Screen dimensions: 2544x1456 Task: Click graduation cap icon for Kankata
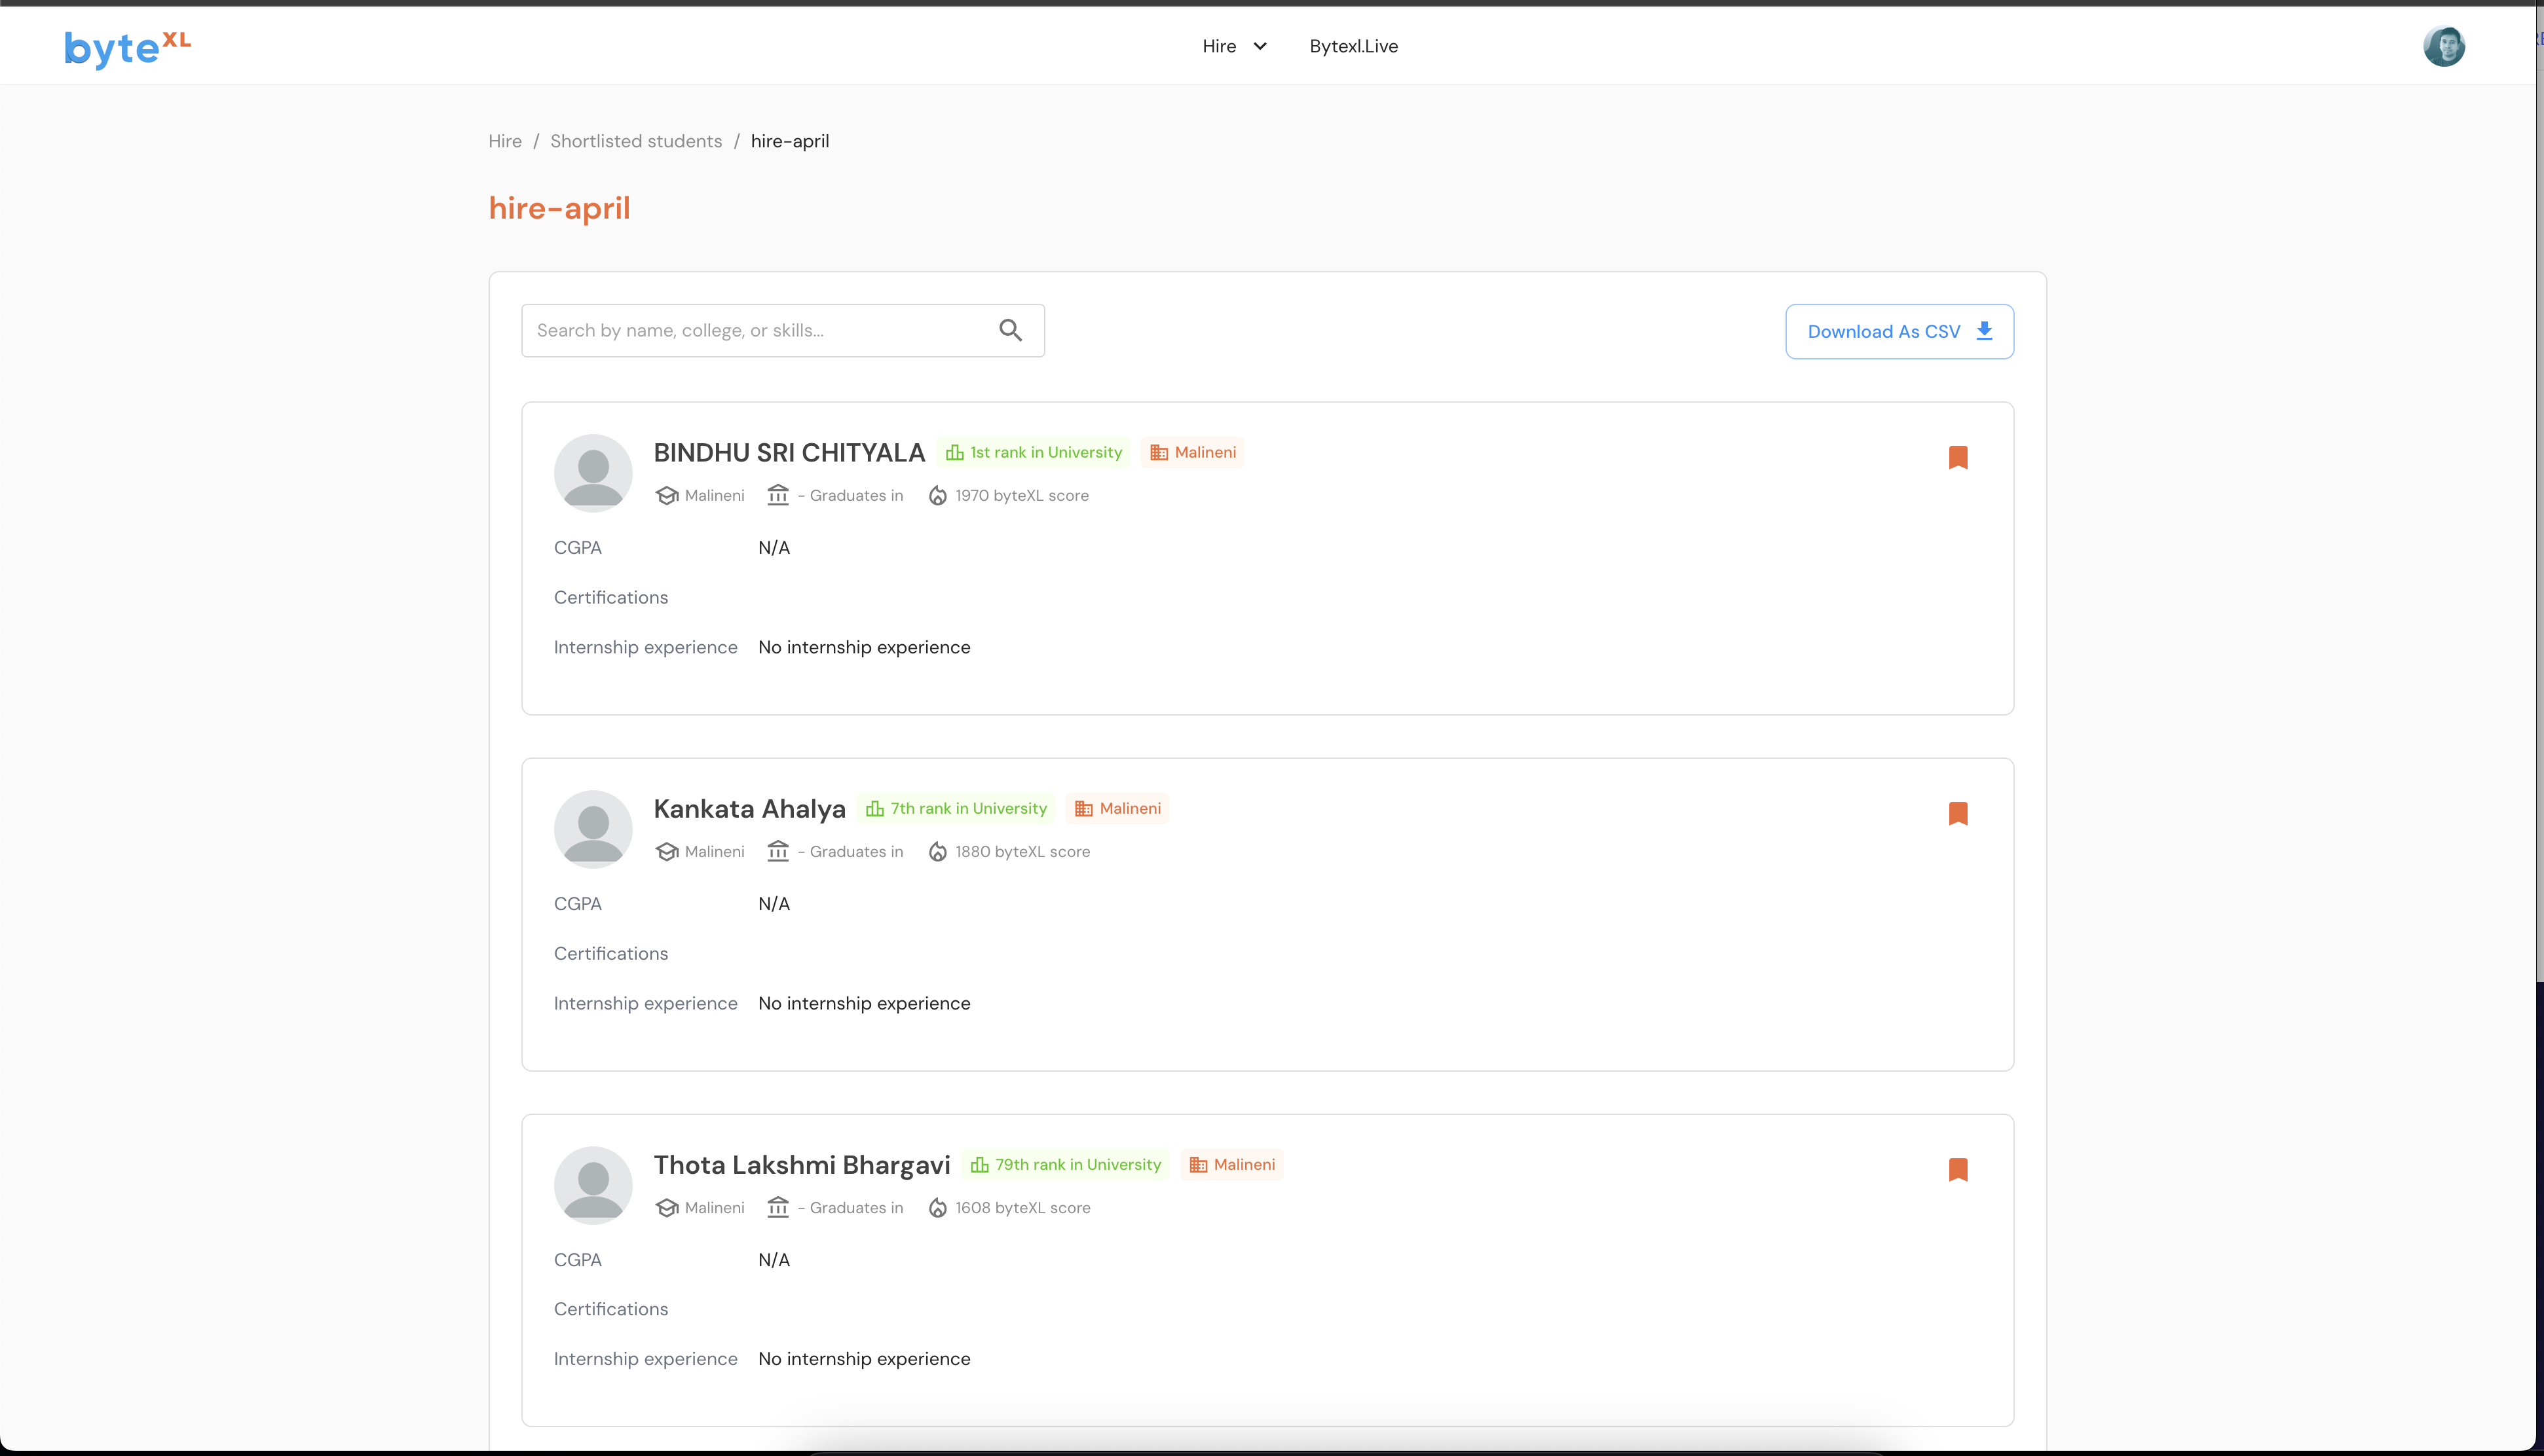click(x=666, y=851)
